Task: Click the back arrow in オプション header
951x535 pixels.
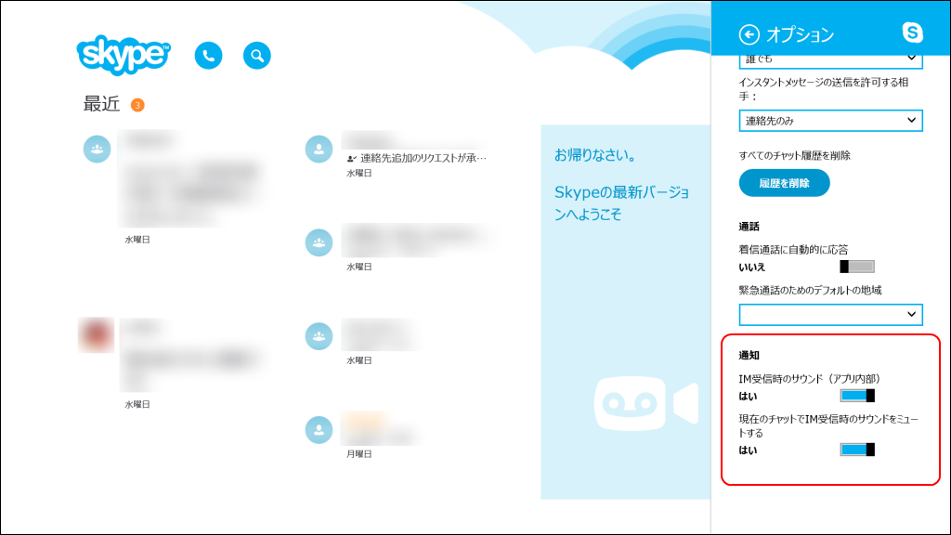Action: [x=750, y=32]
